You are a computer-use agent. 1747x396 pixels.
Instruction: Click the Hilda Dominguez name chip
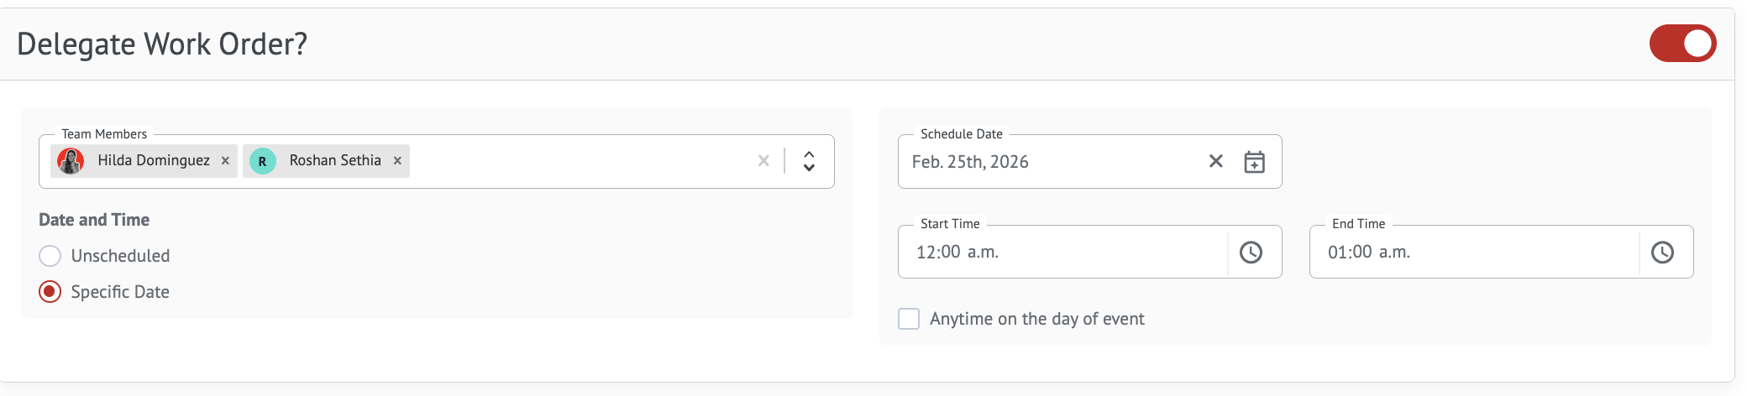coord(154,161)
